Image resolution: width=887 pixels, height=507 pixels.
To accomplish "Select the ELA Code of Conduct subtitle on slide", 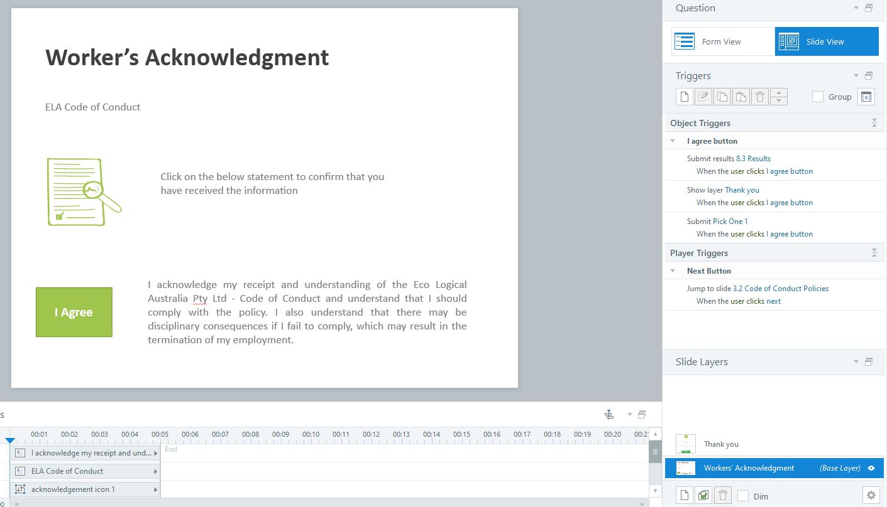I will (93, 107).
